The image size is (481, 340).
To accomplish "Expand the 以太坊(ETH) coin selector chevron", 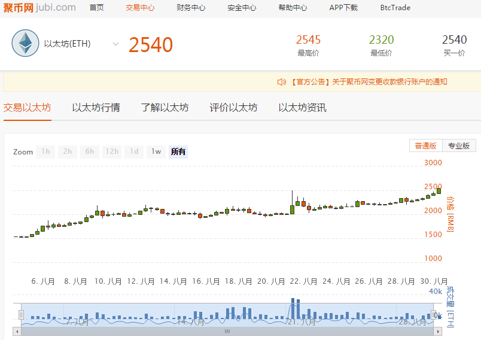I will [x=115, y=44].
